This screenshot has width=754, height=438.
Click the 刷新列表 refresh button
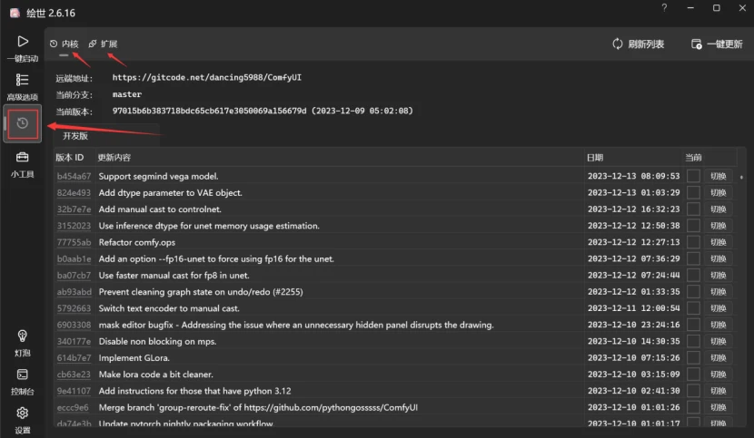[x=639, y=44]
